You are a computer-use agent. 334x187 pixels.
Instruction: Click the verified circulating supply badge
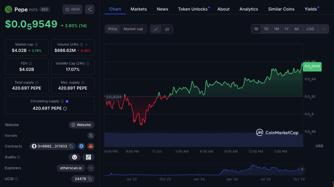[67, 101]
